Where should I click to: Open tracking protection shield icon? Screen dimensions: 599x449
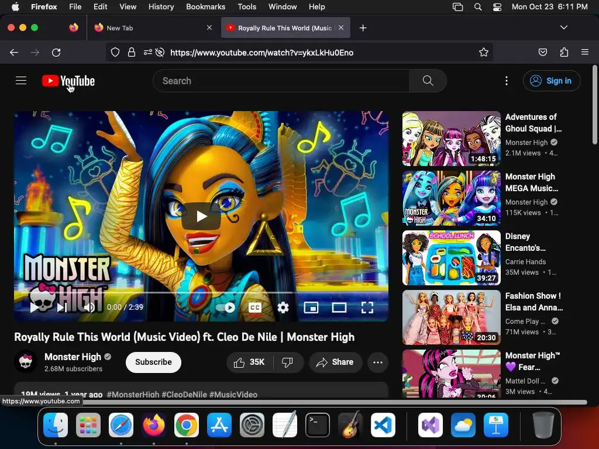pos(115,52)
